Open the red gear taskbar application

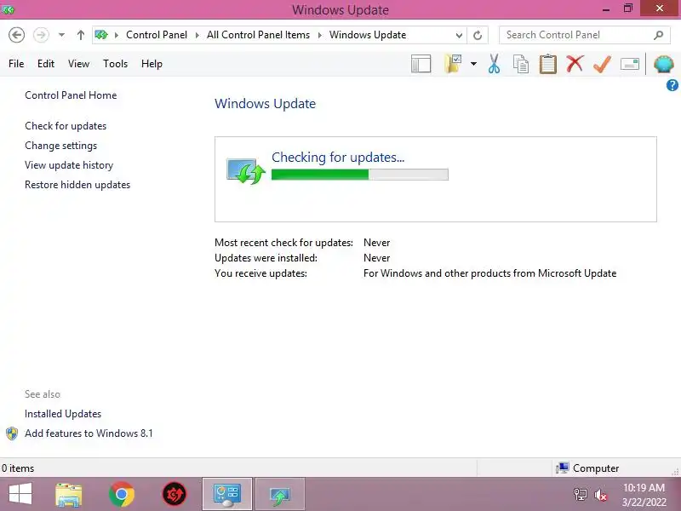(175, 495)
